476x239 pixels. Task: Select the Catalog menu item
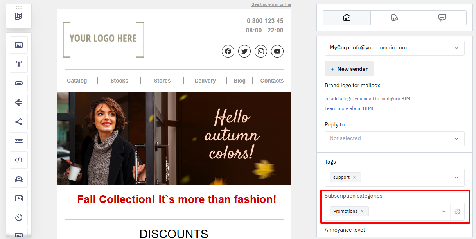coord(77,81)
